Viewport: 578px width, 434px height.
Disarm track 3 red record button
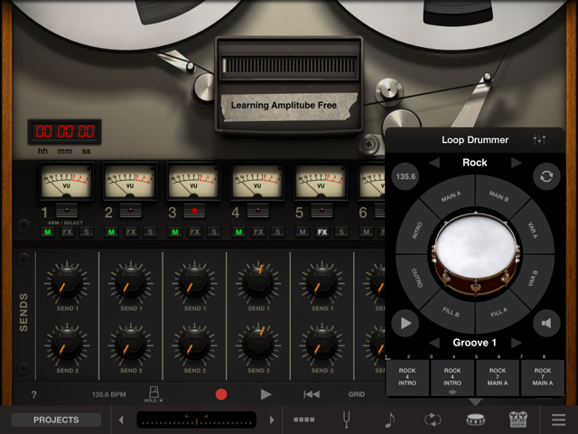[194, 211]
